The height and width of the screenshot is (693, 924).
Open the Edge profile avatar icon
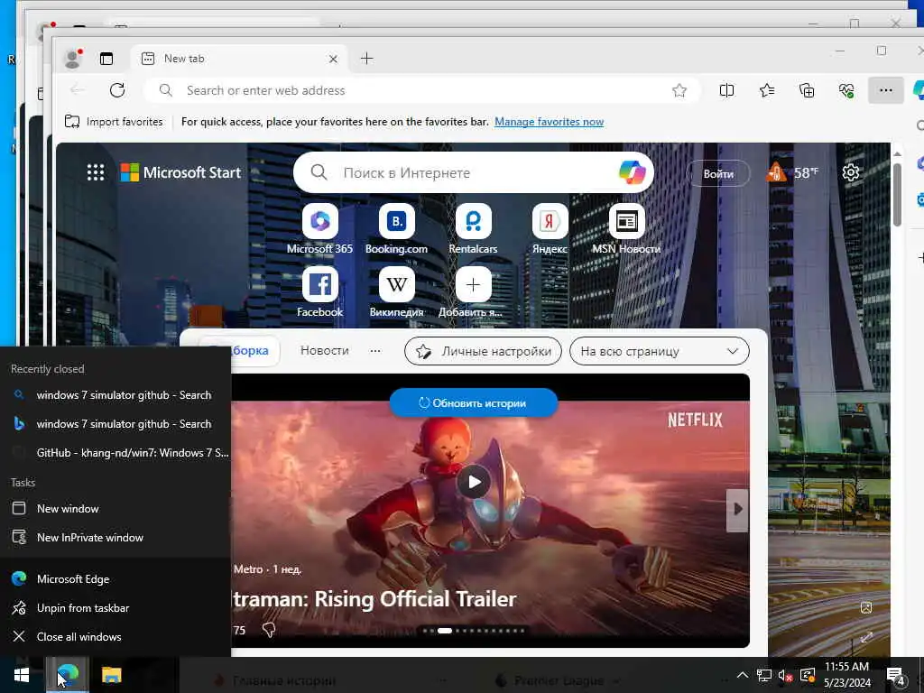72,59
